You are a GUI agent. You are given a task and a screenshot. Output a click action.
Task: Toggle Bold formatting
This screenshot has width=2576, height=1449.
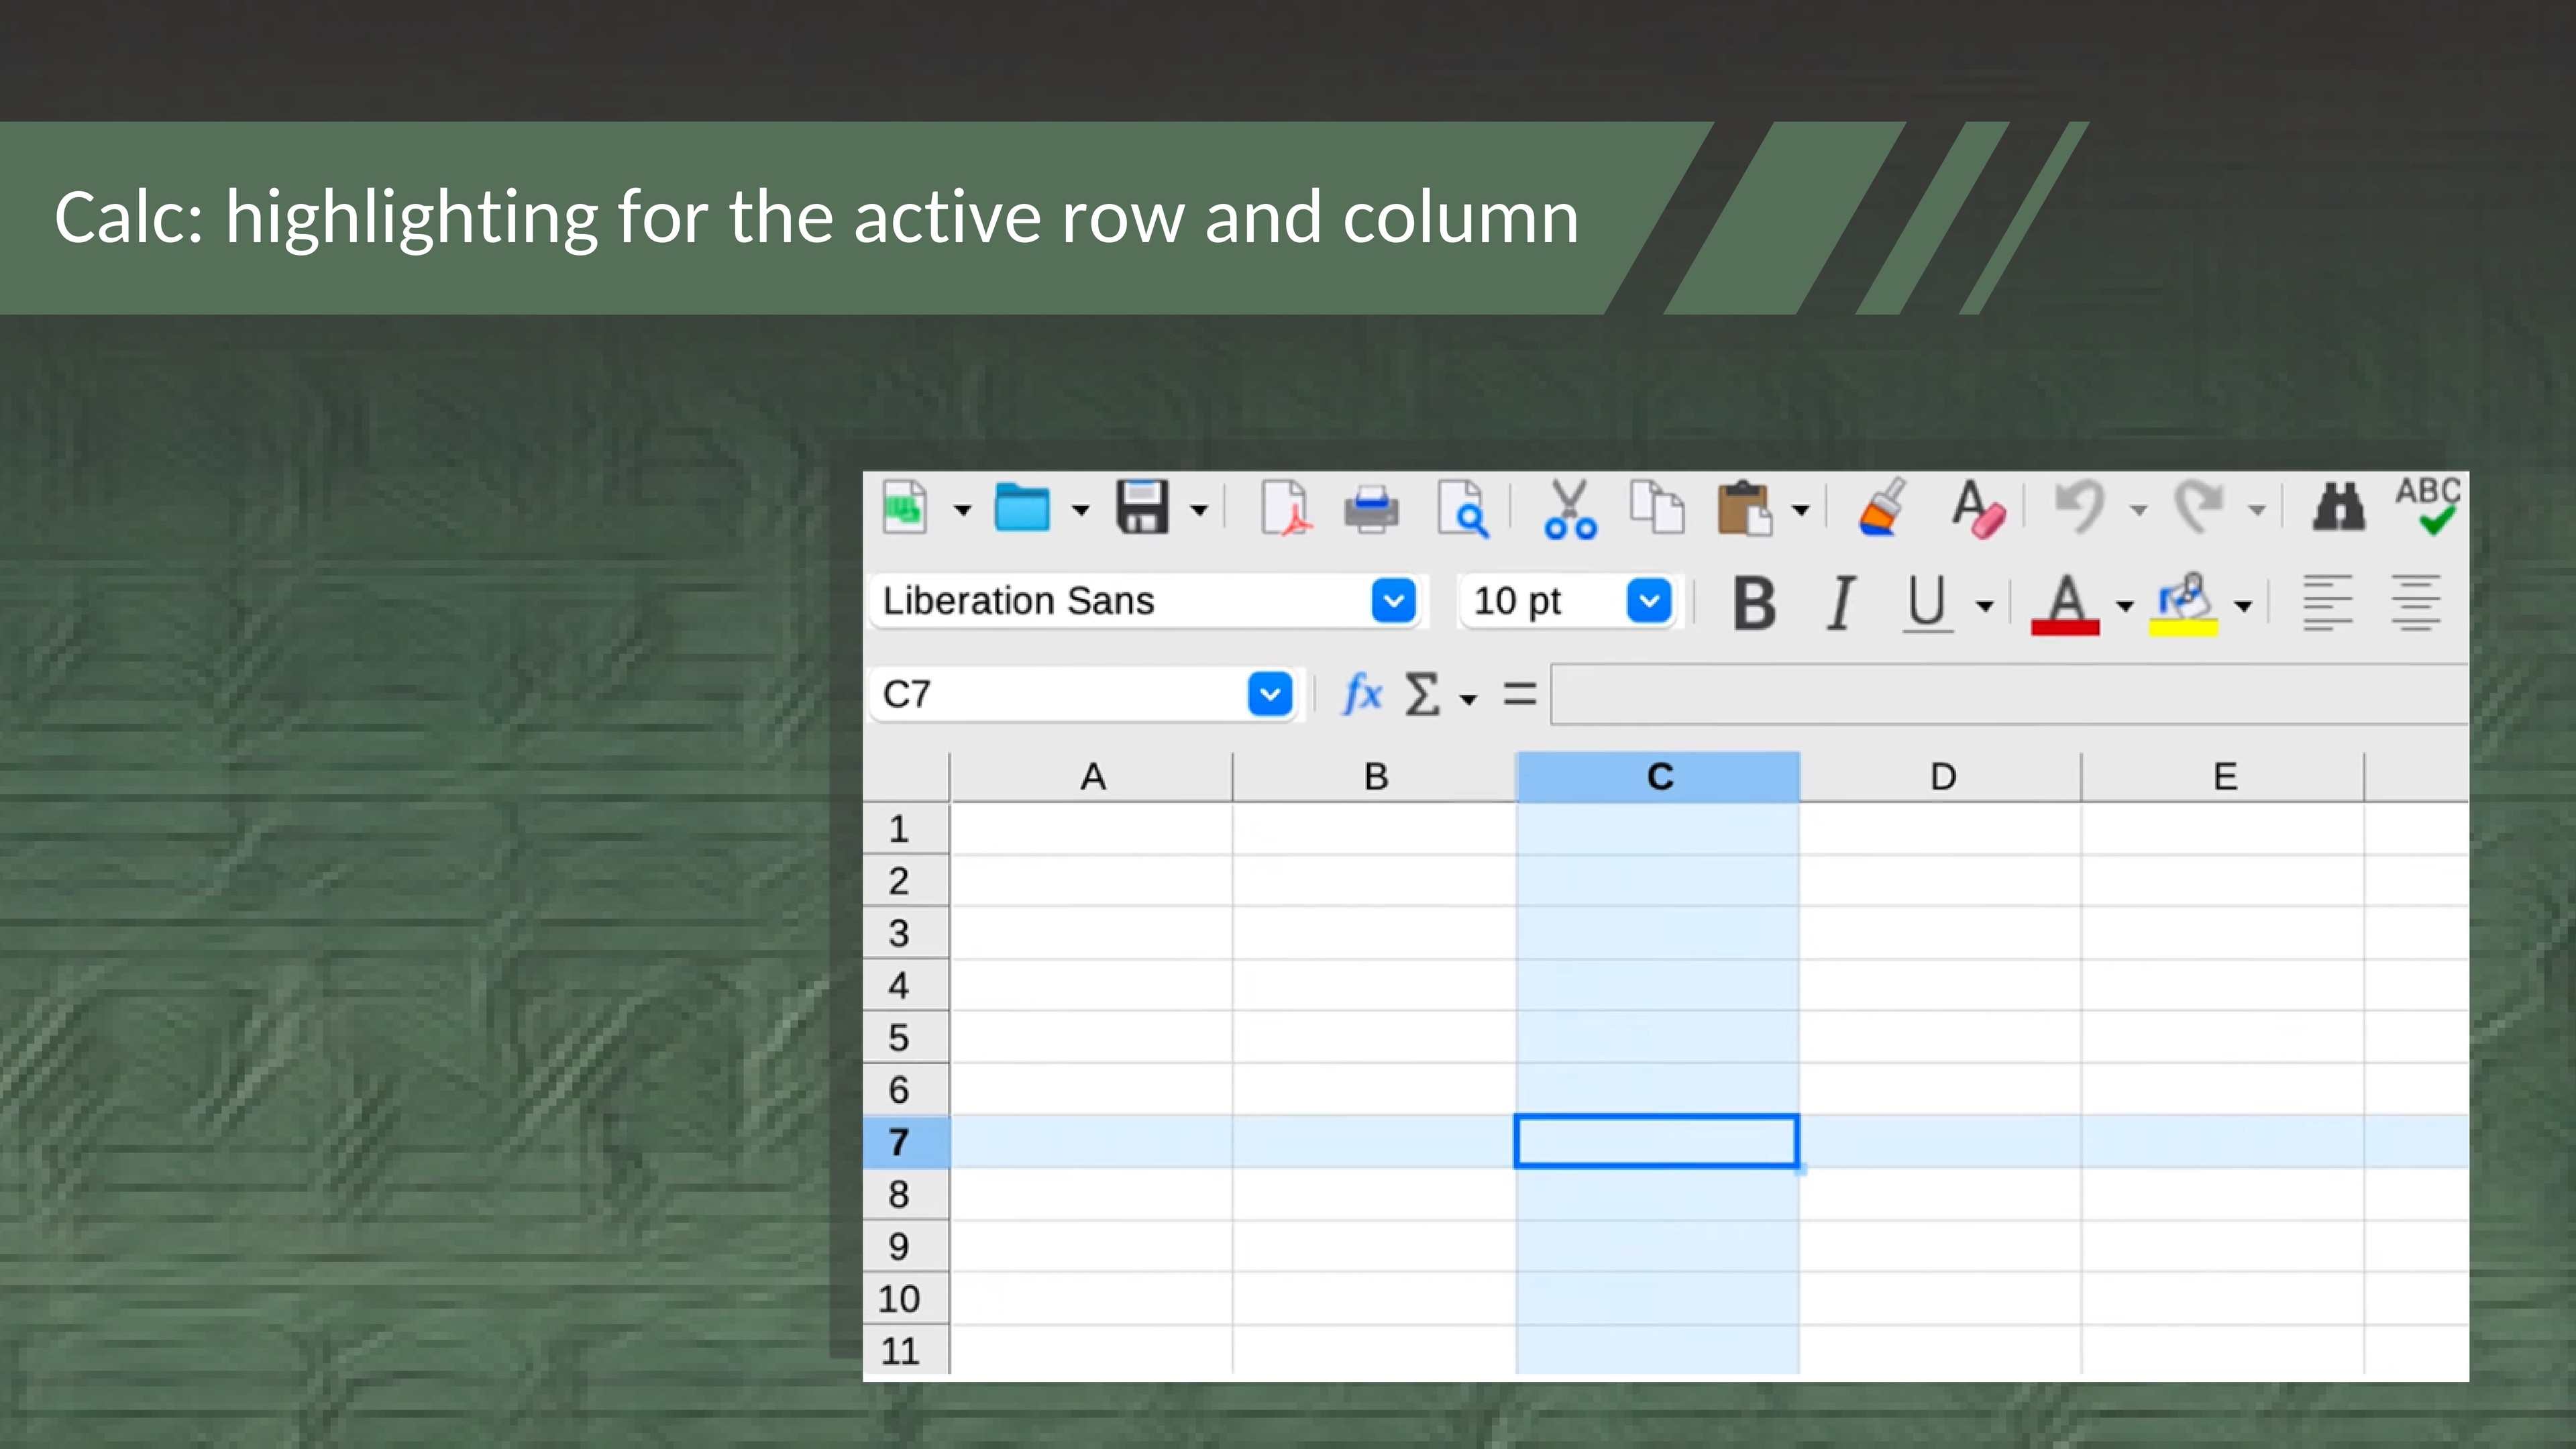[x=1754, y=603]
